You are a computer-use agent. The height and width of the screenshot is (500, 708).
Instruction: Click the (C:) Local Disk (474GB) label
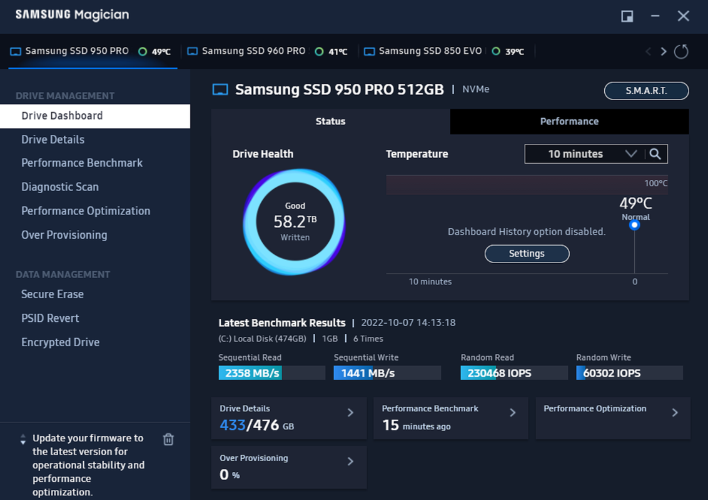pos(262,339)
